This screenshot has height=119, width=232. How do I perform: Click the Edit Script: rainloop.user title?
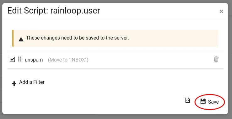[x=54, y=11]
